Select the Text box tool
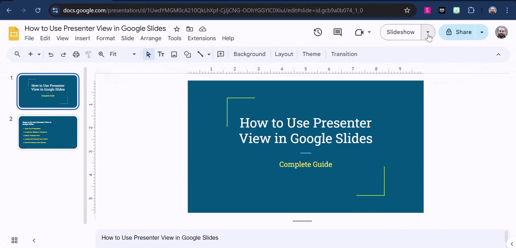This screenshot has width=516, height=248. coord(161,54)
